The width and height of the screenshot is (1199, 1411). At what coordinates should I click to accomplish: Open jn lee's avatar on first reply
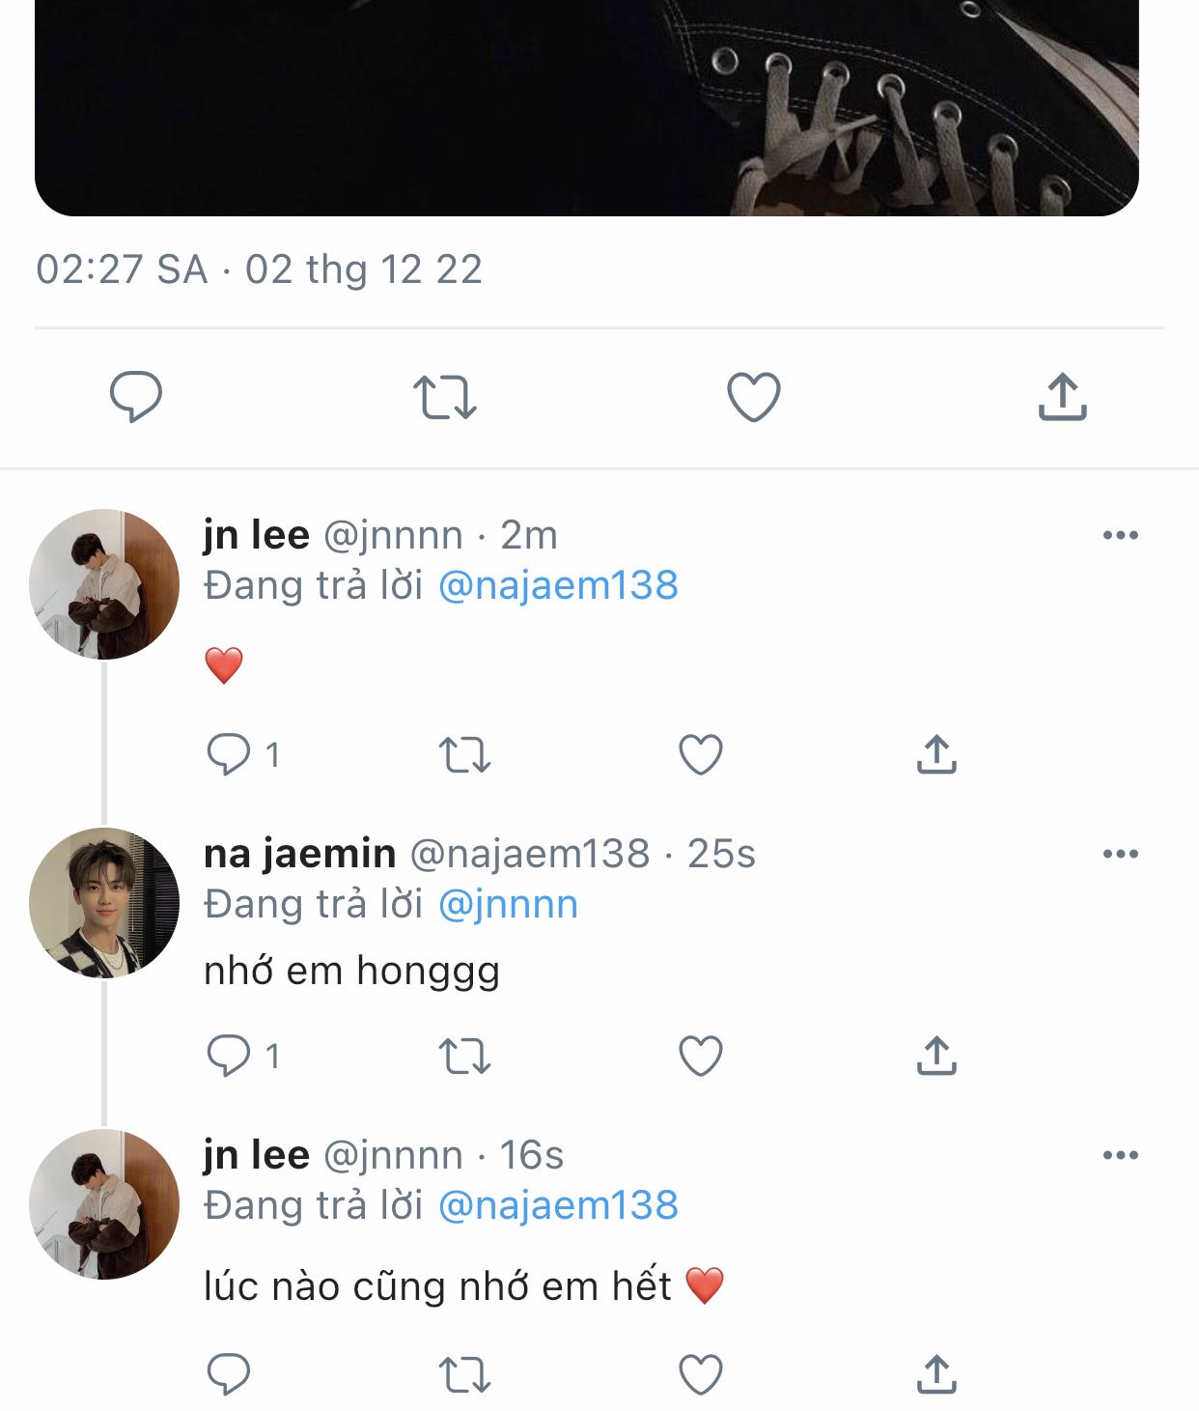[x=104, y=583]
